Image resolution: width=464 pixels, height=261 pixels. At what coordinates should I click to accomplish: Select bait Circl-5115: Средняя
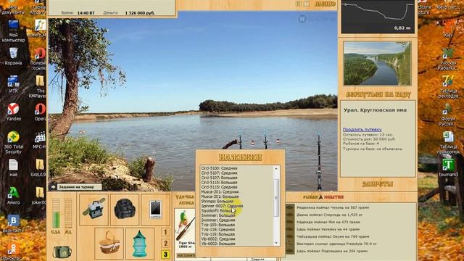(219, 187)
